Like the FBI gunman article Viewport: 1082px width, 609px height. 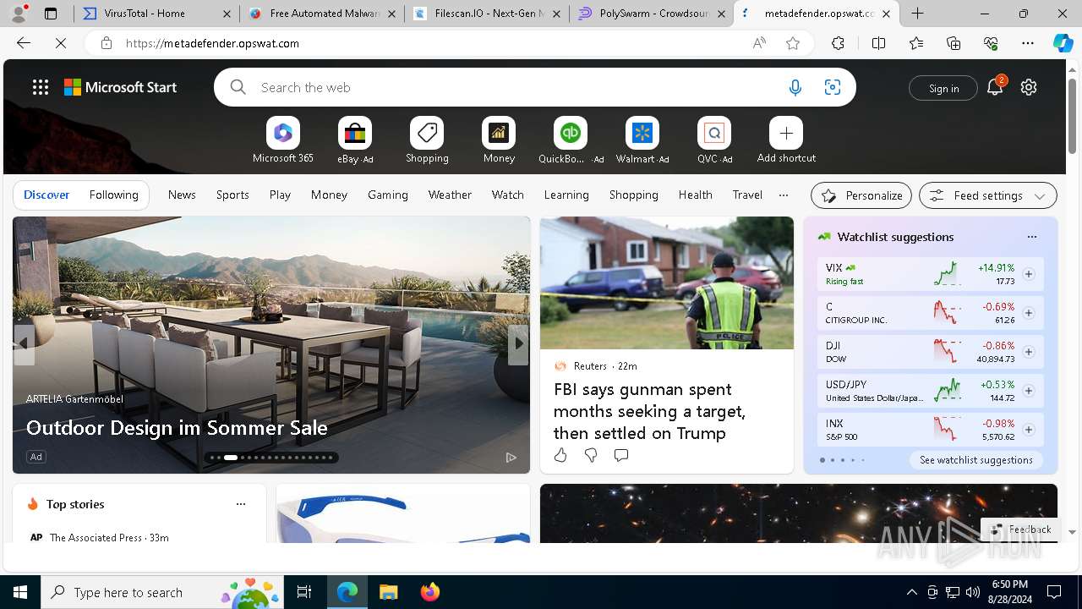[x=560, y=456]
